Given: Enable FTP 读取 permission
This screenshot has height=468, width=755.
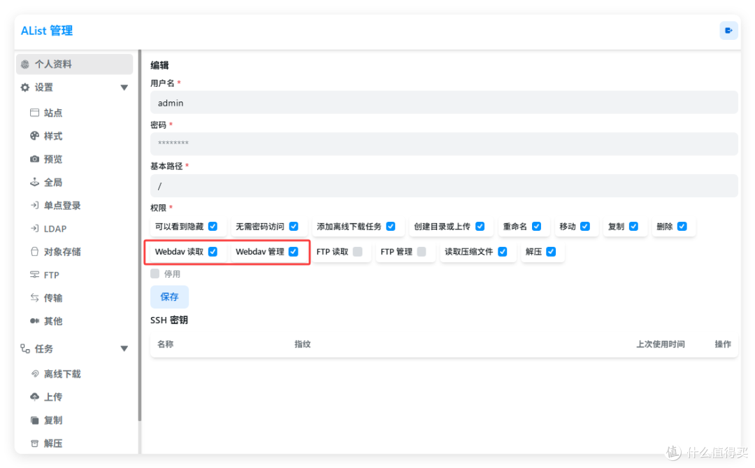Looking at the screenshot, I should [x=358, y=252].
